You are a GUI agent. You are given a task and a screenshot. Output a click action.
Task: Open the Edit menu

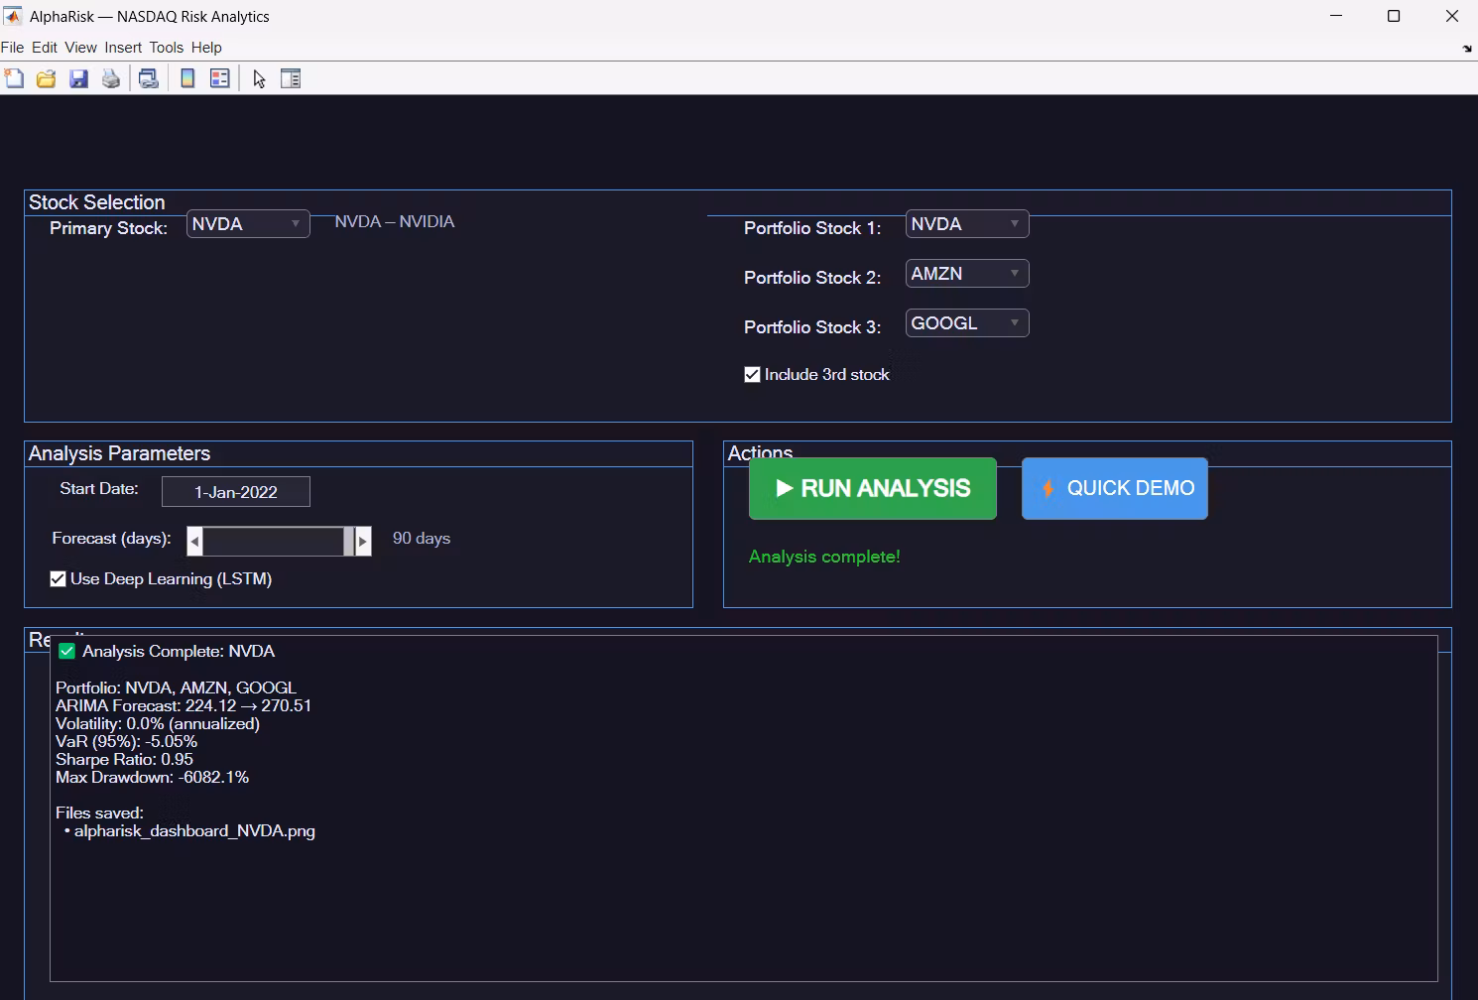click(x=45, y=48)
